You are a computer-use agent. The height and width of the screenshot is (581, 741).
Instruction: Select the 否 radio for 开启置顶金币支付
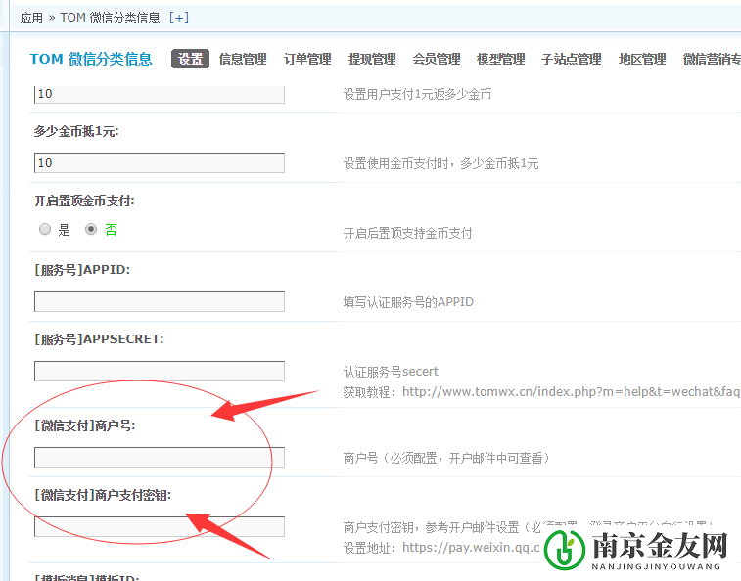click(x=91, y=230)
